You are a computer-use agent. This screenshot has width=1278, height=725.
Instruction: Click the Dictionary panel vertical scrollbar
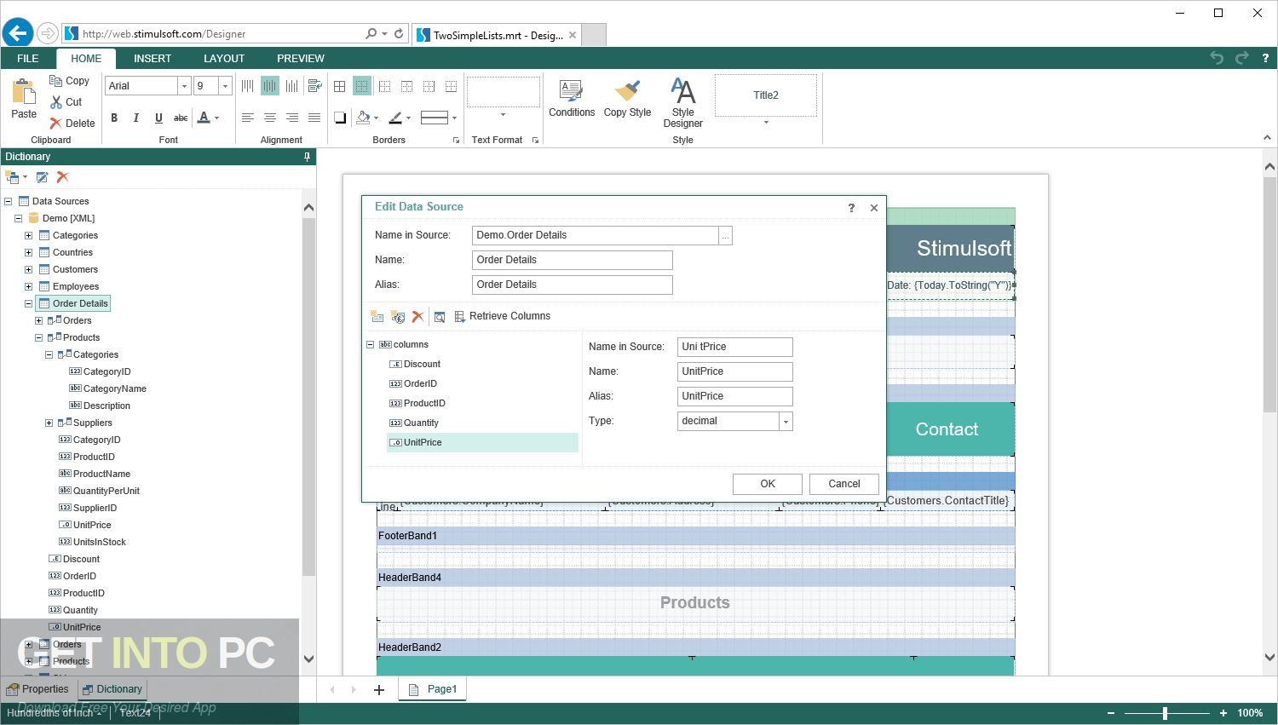tap(308, 399)
